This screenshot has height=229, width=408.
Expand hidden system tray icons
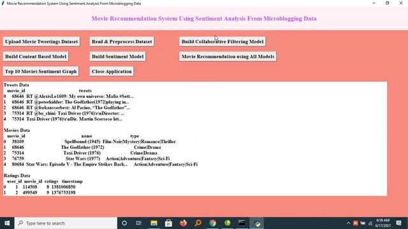[x=349, y=223]
